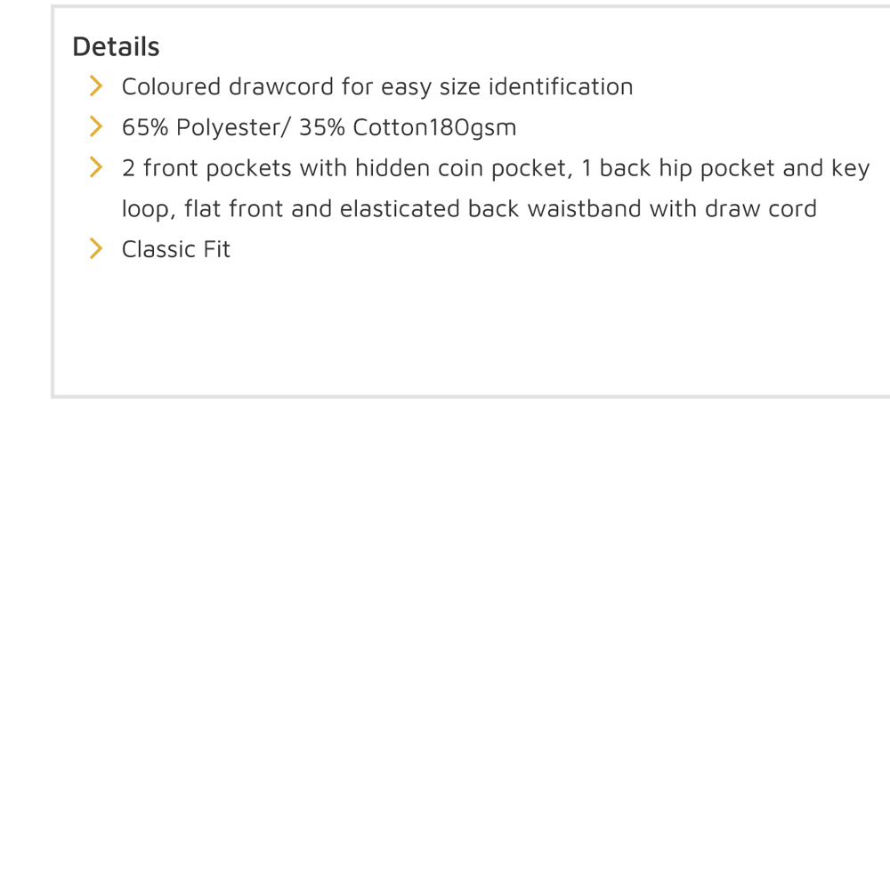This screenshot has width=890, height=890.
Task: Click the word 'waistband' in wrapped line
Action: point(585,209)
